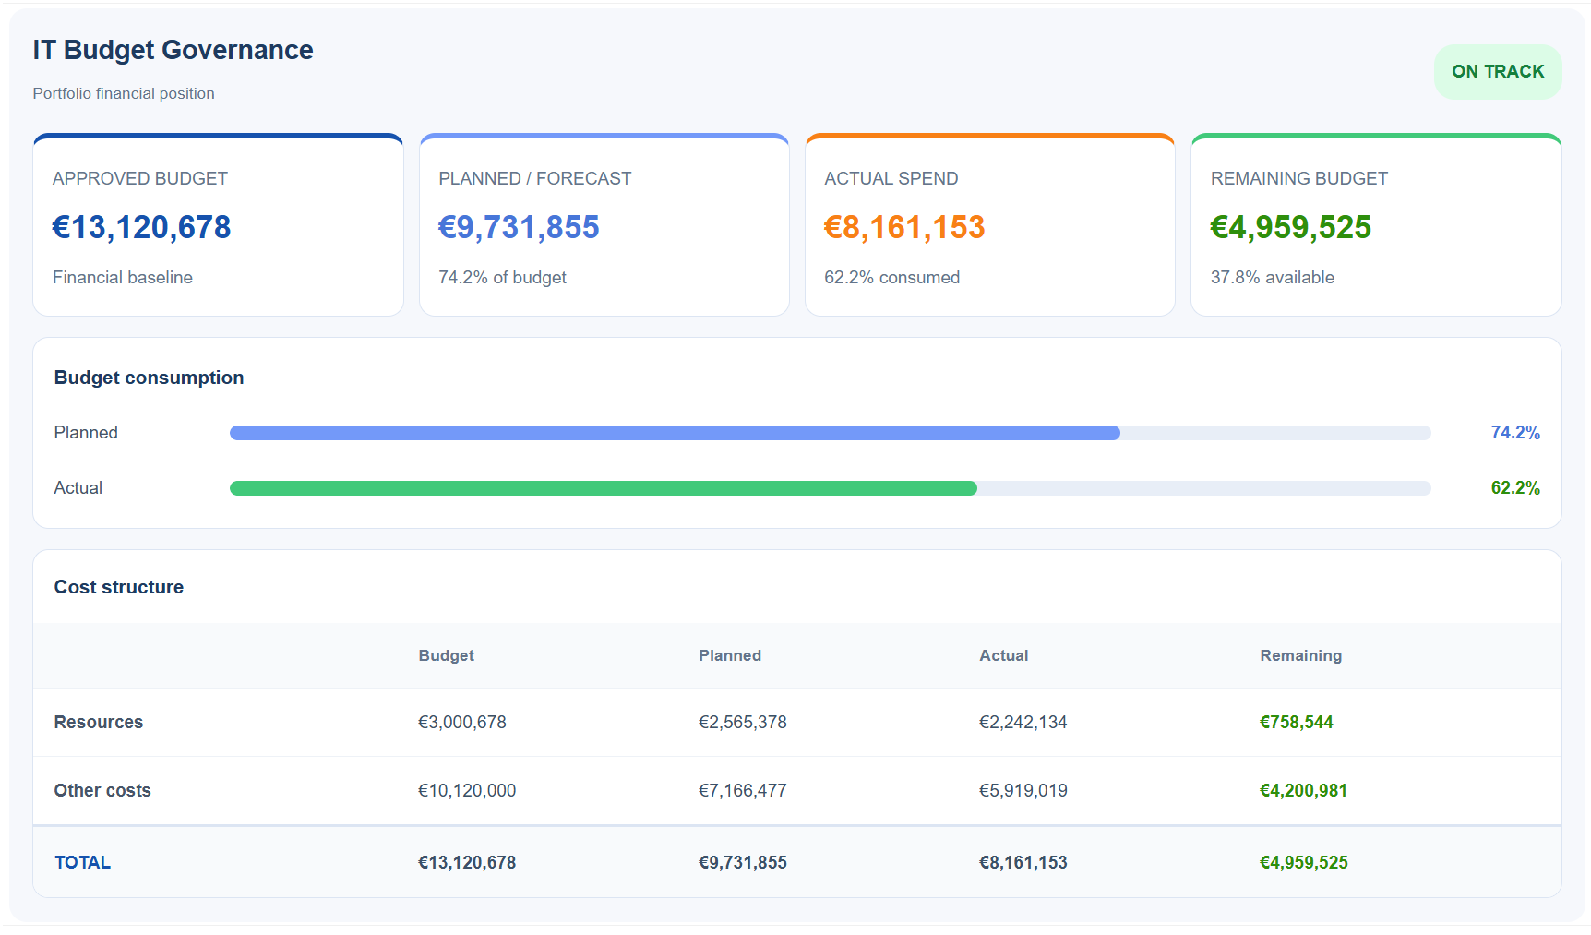Select the Resources row label
The width and height of the screenshot is (1591, 935).
98,722
